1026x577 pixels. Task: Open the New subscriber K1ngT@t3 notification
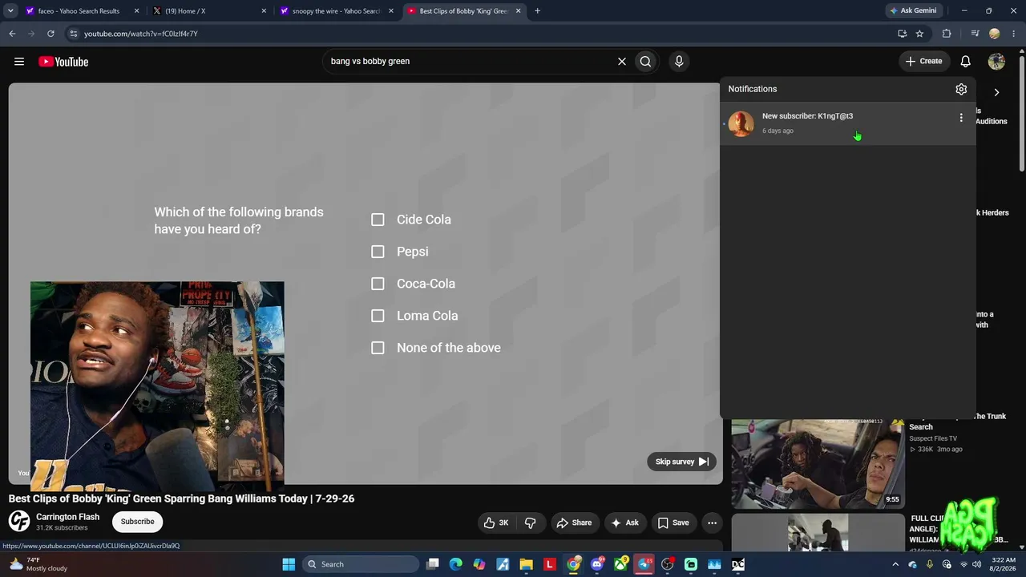(x=848, y=123)
